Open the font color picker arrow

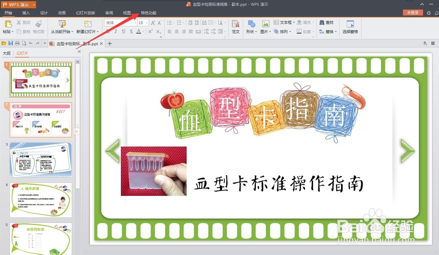click(143, 31)
